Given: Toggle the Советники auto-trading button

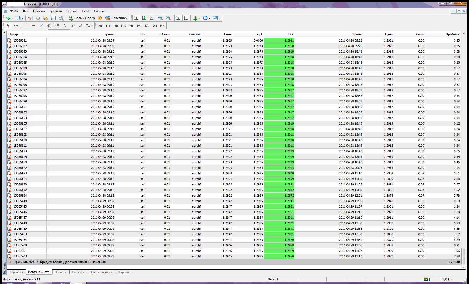Looking at the screenshot, I should 116,18.
